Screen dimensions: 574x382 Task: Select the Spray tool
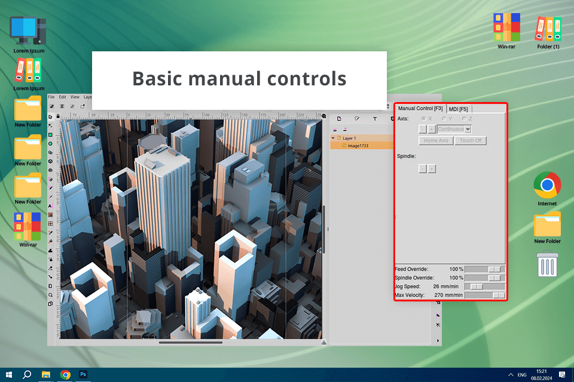(50, 259)
